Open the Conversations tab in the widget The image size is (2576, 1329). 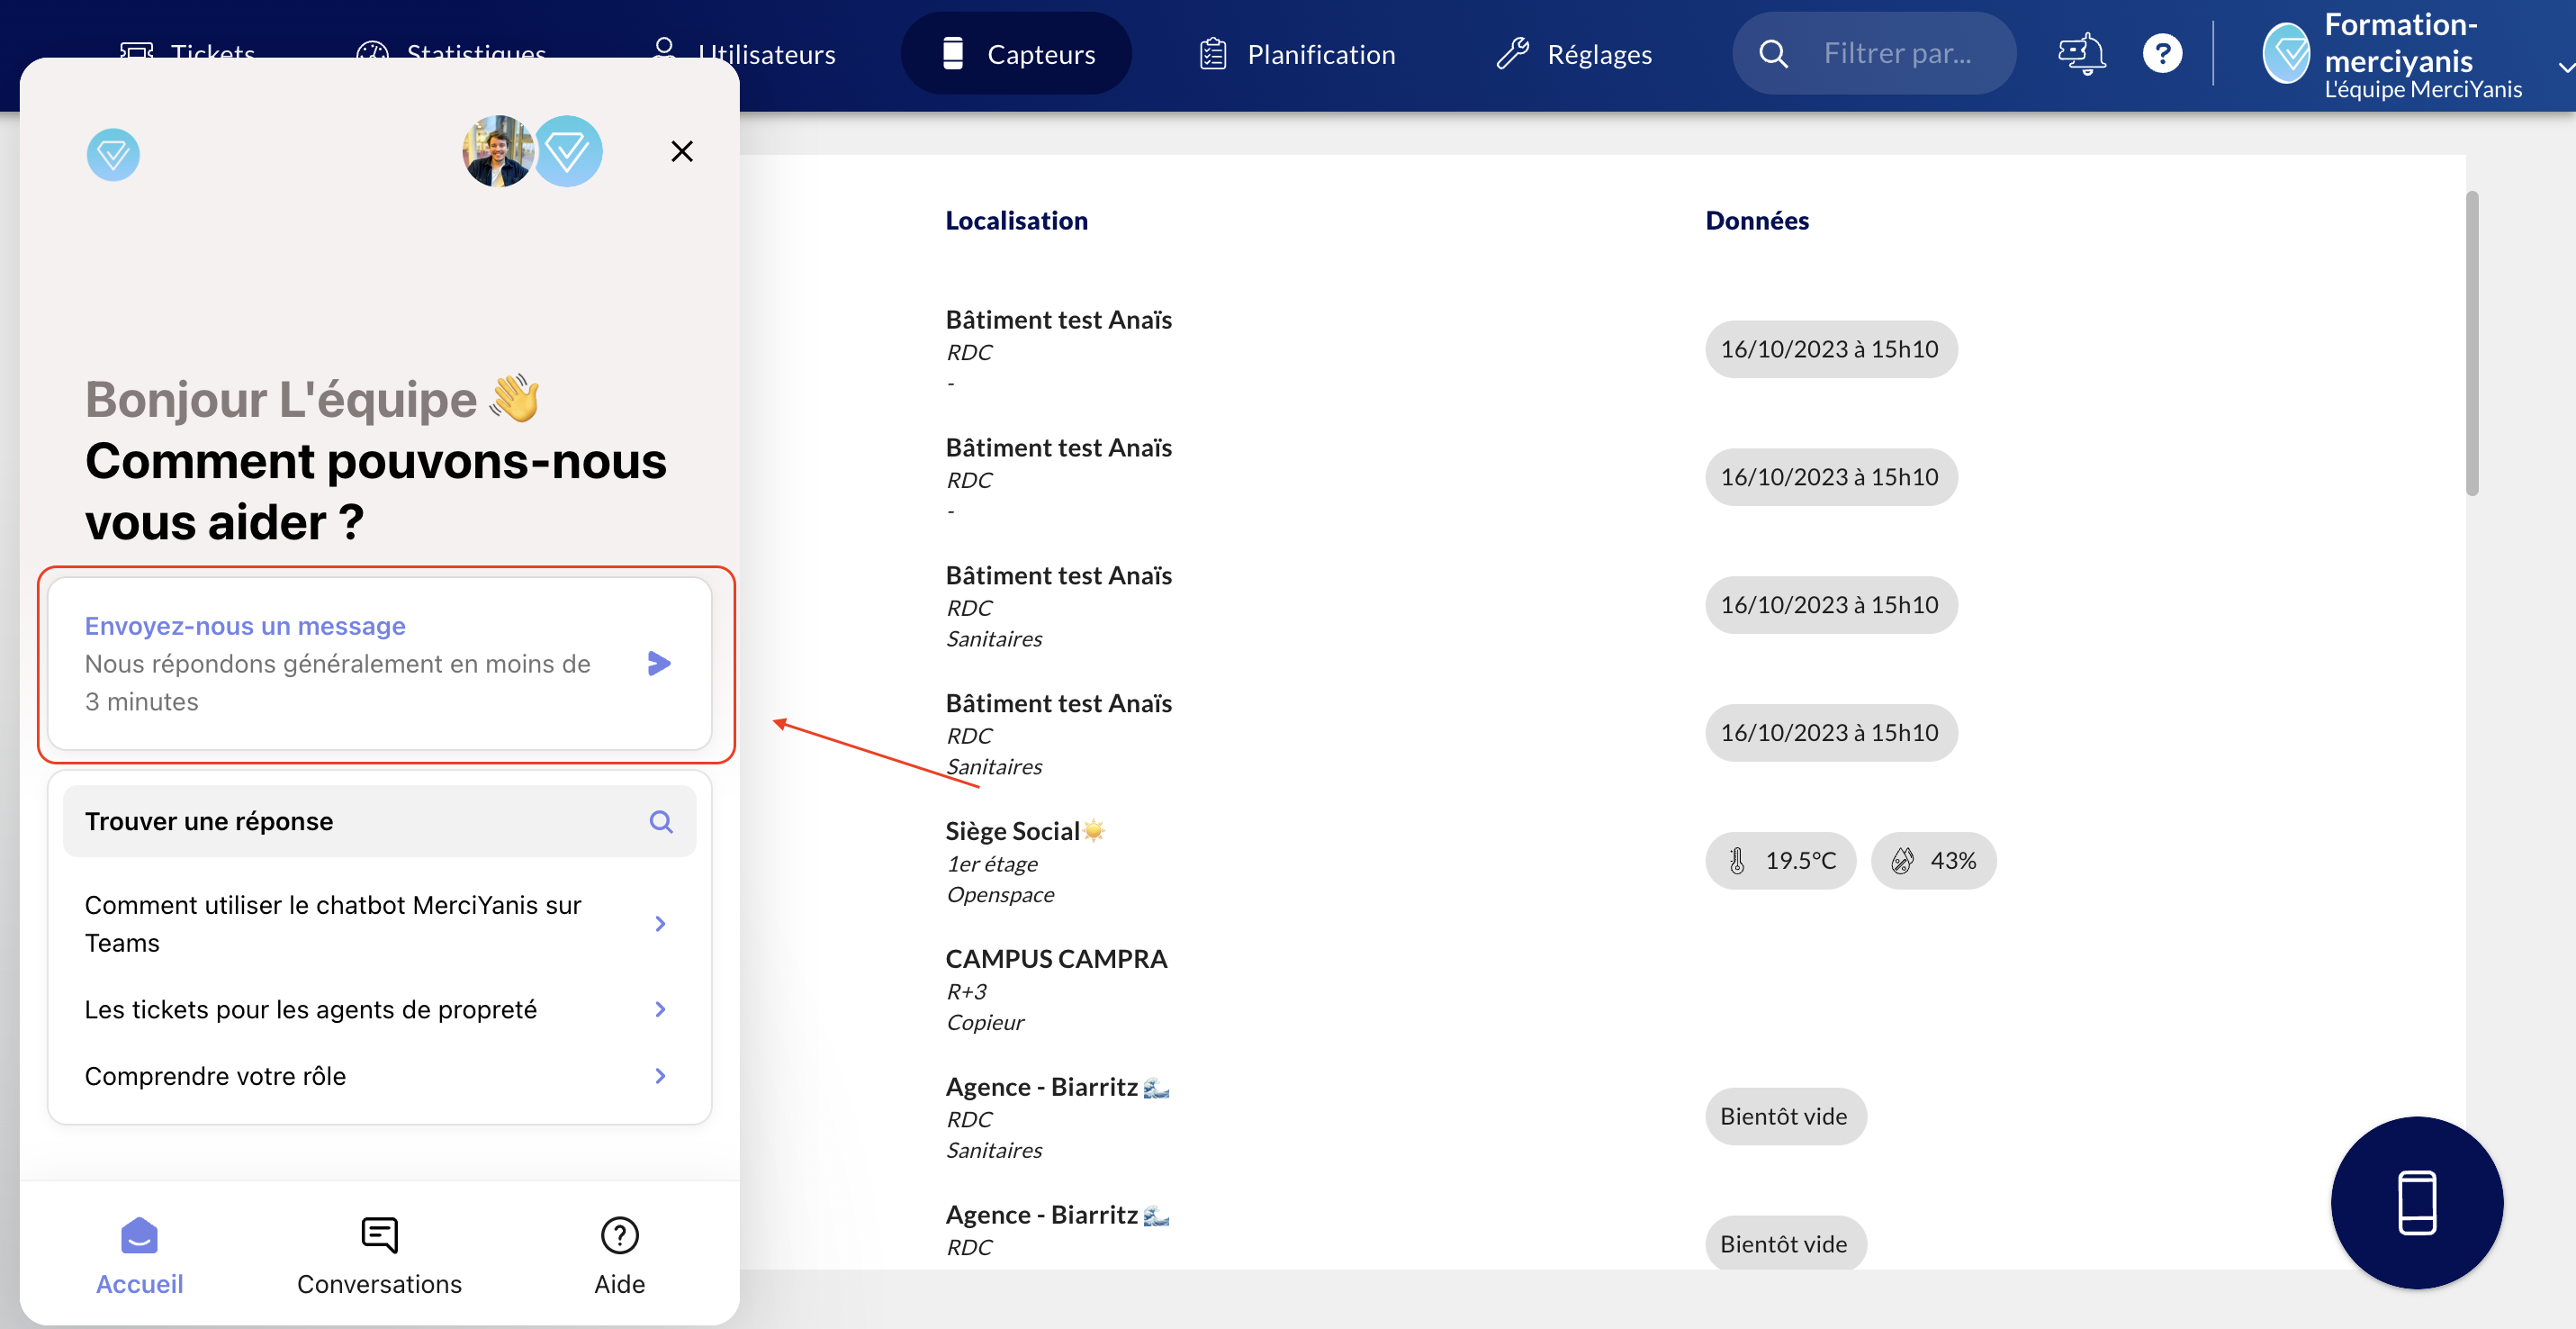[x=379, y=1256]
